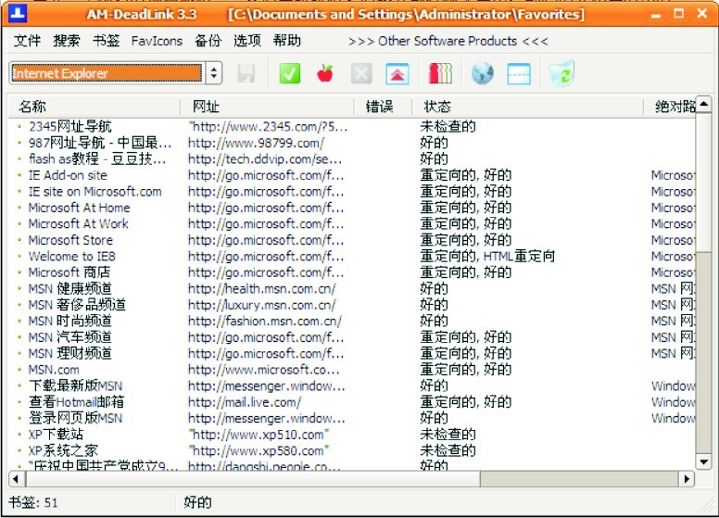
Task: Click the http://luxury.msn.com.cn/ URL cell
Action: 262,305
